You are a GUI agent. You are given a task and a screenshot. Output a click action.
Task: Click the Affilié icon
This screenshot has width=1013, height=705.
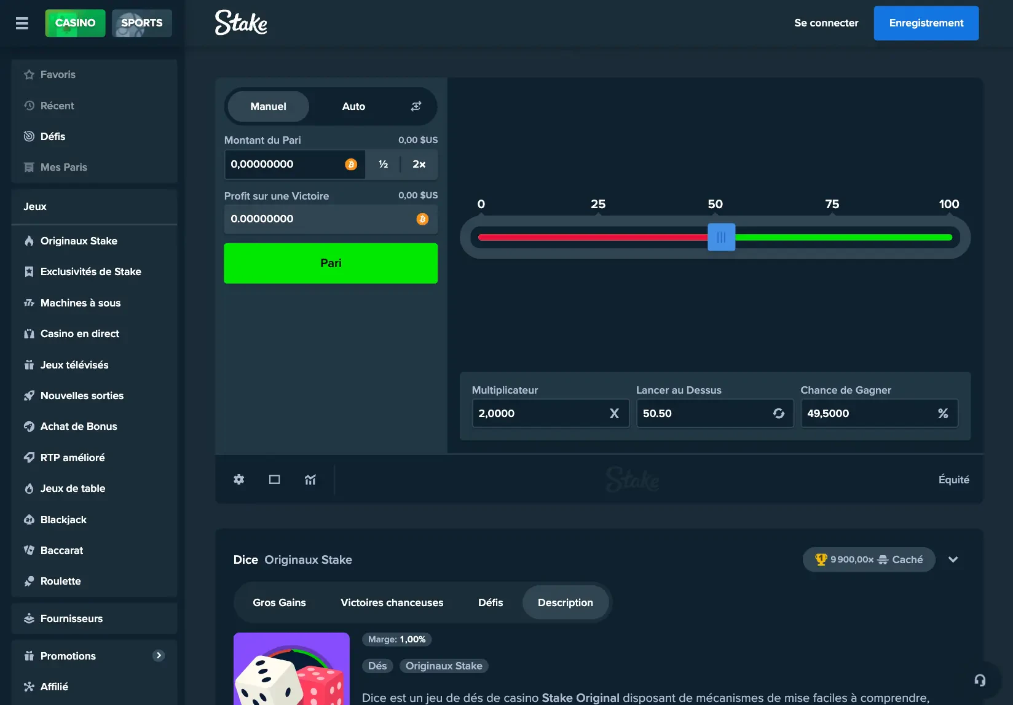(29, 687)
